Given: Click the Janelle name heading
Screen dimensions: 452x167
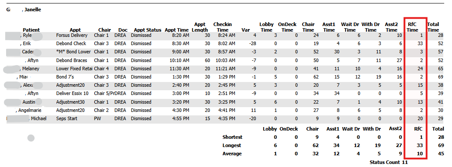Looking at the screenshot, I should click(33, 10).
